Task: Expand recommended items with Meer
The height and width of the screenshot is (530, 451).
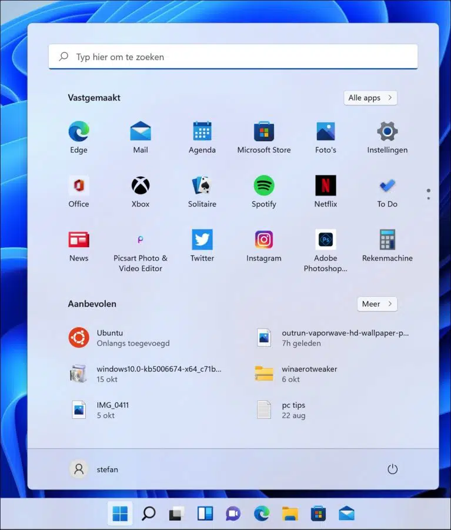Action: pyautogui.click(x=377, y=304)
